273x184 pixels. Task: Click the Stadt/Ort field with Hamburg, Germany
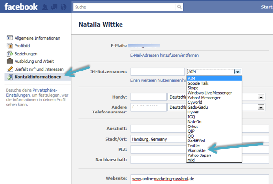[x=200, y=139]
